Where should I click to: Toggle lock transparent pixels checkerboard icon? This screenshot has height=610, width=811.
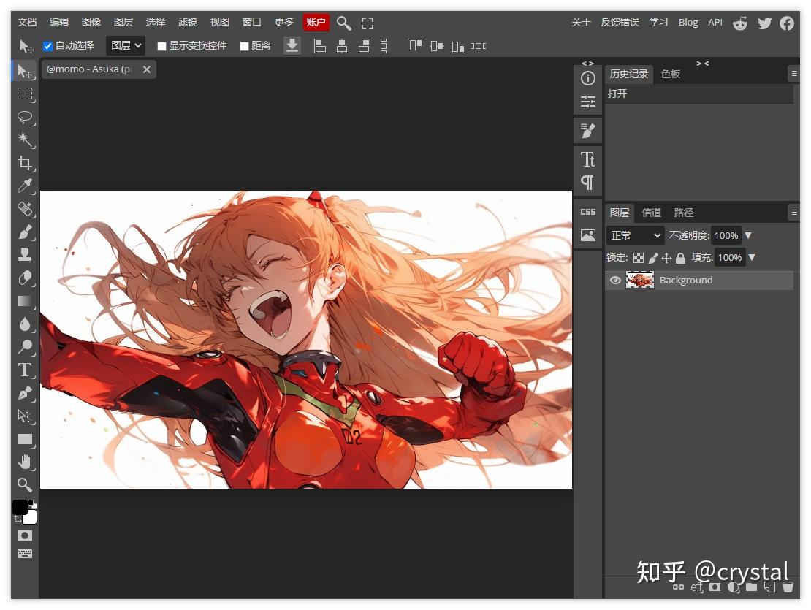point(639,258)
